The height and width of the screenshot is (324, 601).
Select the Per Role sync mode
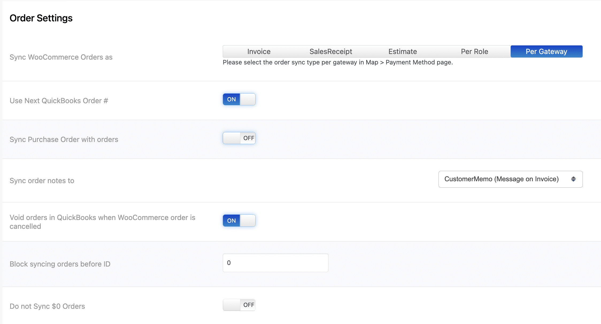click(475, 51)
